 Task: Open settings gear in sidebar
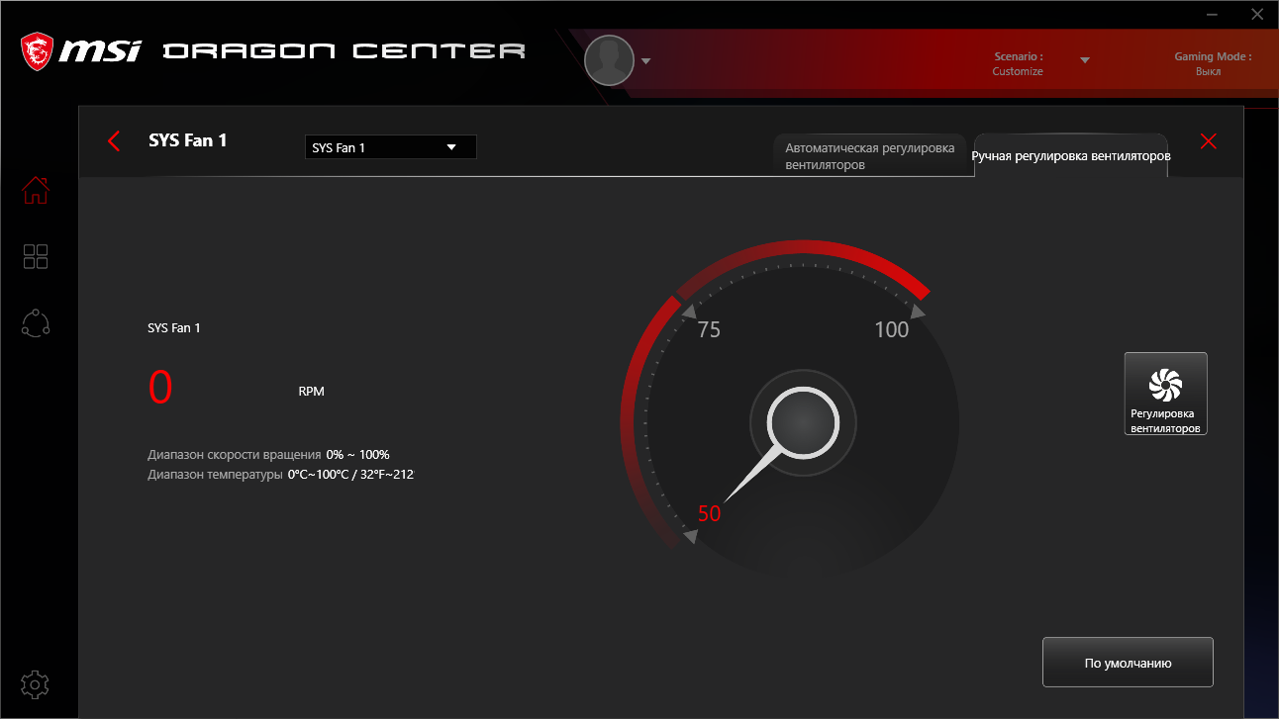coord(36,683)
